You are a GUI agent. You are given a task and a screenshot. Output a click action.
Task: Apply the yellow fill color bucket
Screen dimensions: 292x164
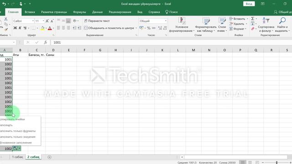pos(42,28)
